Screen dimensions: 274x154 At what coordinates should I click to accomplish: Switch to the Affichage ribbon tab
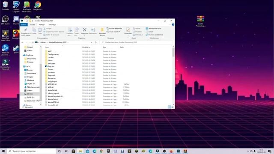point(52,25)
